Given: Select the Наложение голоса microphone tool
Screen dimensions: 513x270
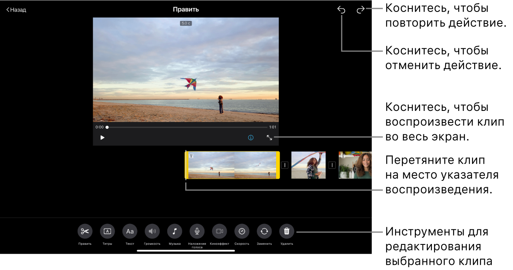Looking at the screenshot, I should click(197, 232).
